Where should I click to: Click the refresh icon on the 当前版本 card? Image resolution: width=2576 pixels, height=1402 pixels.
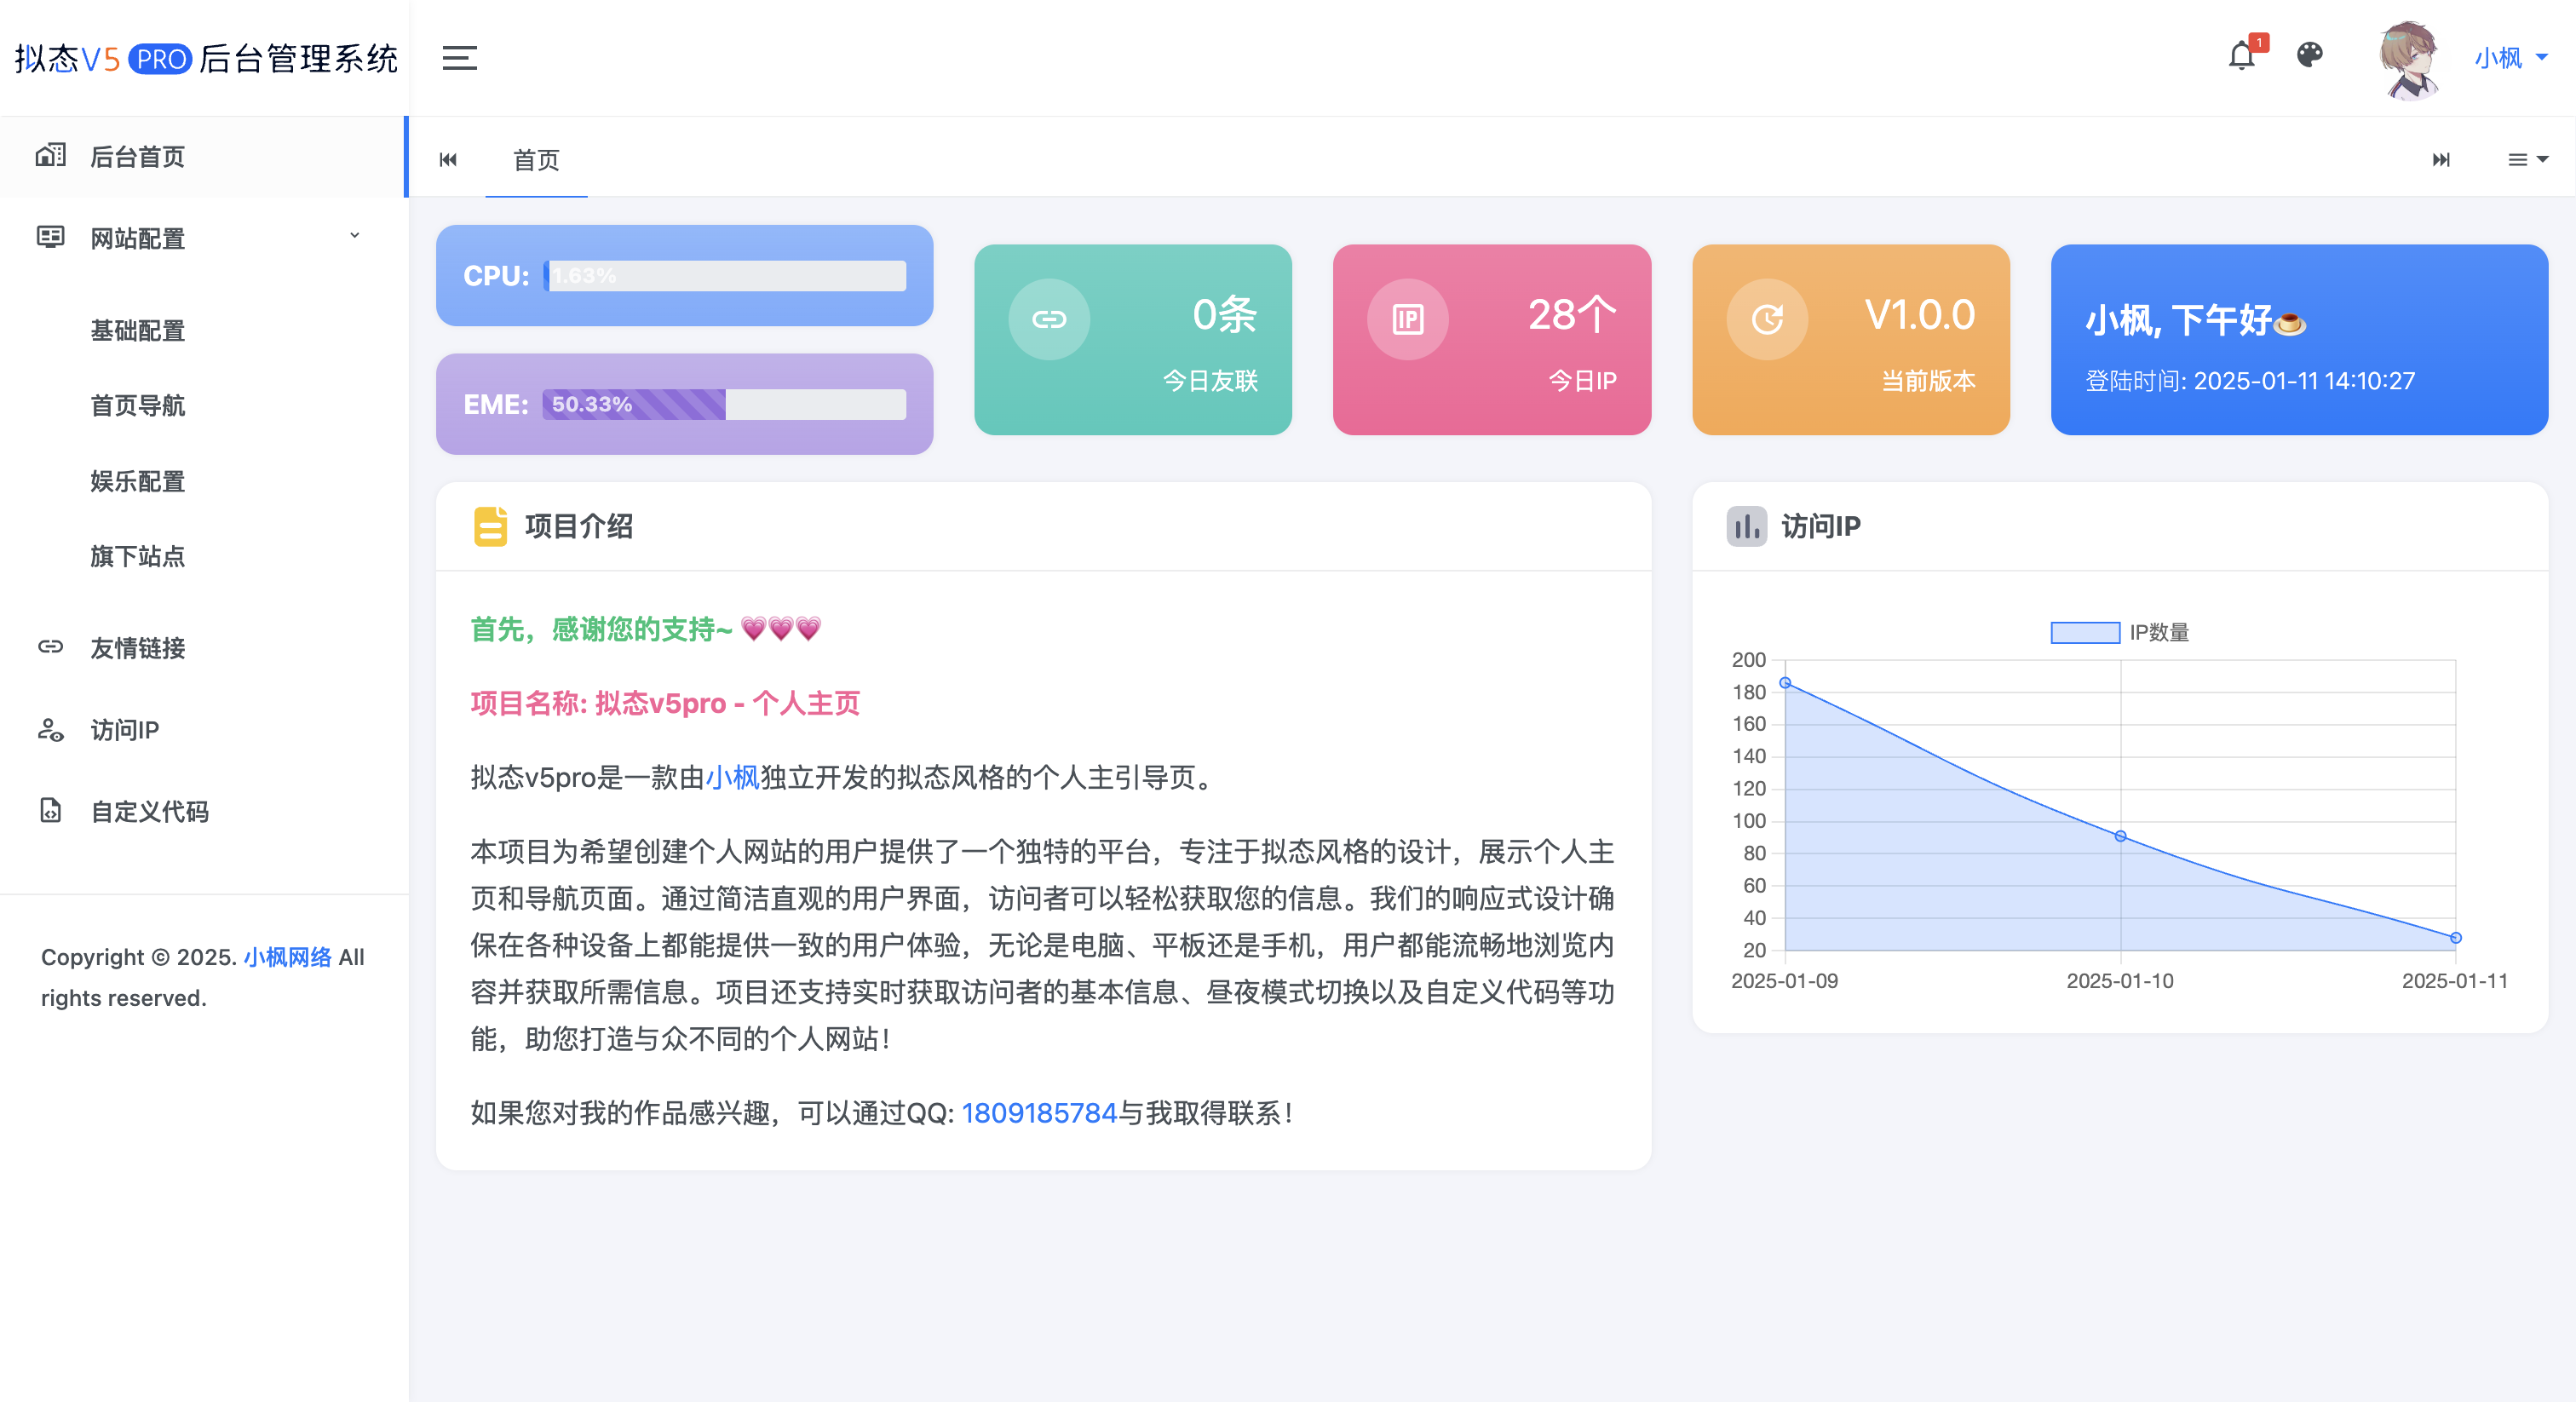point(1767,320)
